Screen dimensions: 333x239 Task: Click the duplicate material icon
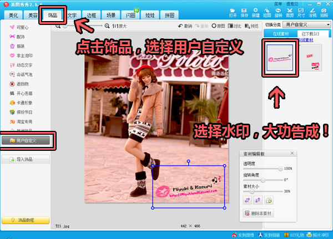(269, 200)
